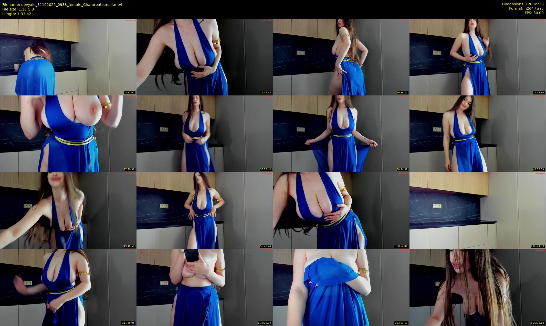Select the frame timestamped 38:44.52
The height and width of the screenshot is (326, 546).
tap(341, 134)
